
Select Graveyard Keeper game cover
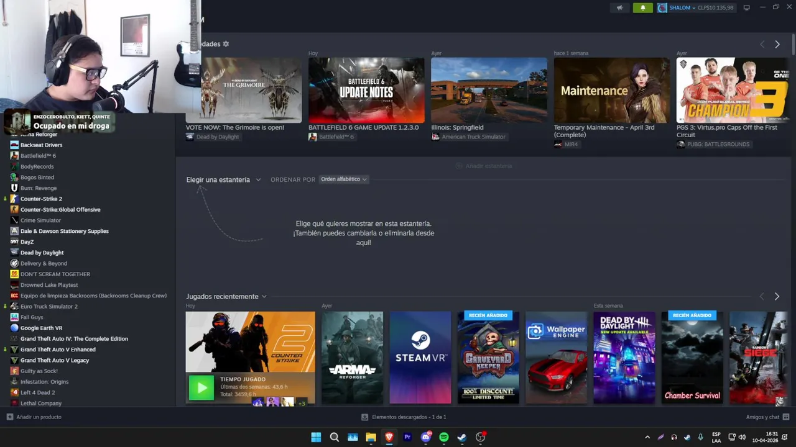tap(488, 358)
